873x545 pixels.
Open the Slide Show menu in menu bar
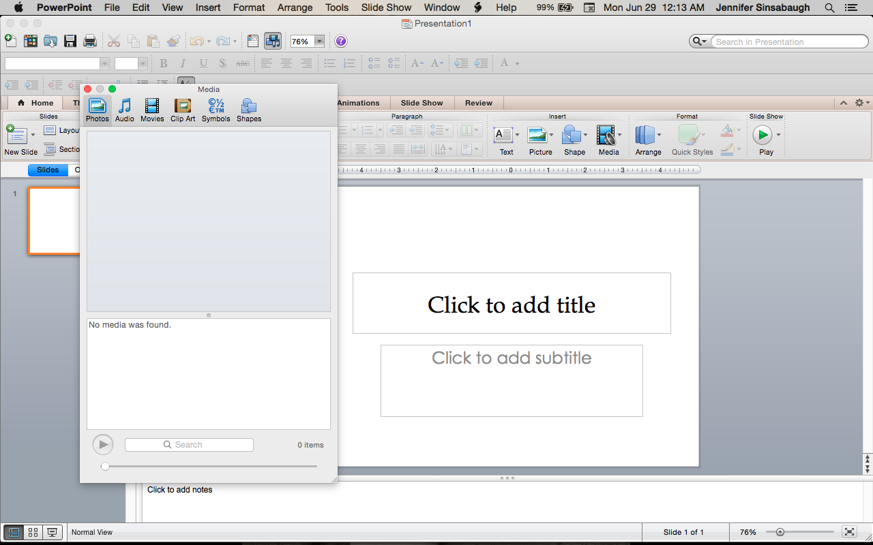coord(386,7)
